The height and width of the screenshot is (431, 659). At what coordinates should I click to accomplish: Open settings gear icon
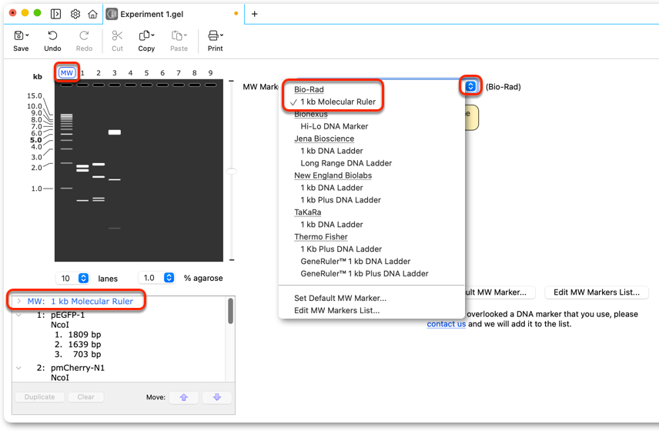tap(75, 14)
